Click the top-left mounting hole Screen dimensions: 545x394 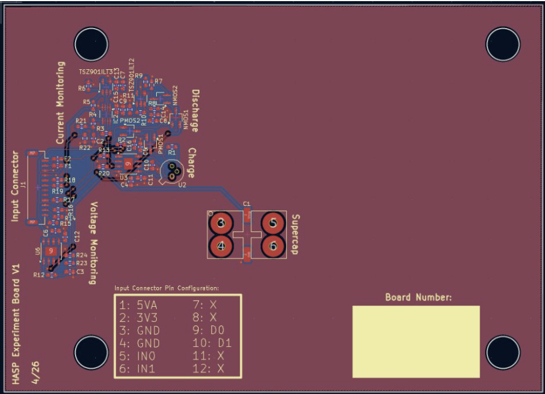(x=91, y=44)
